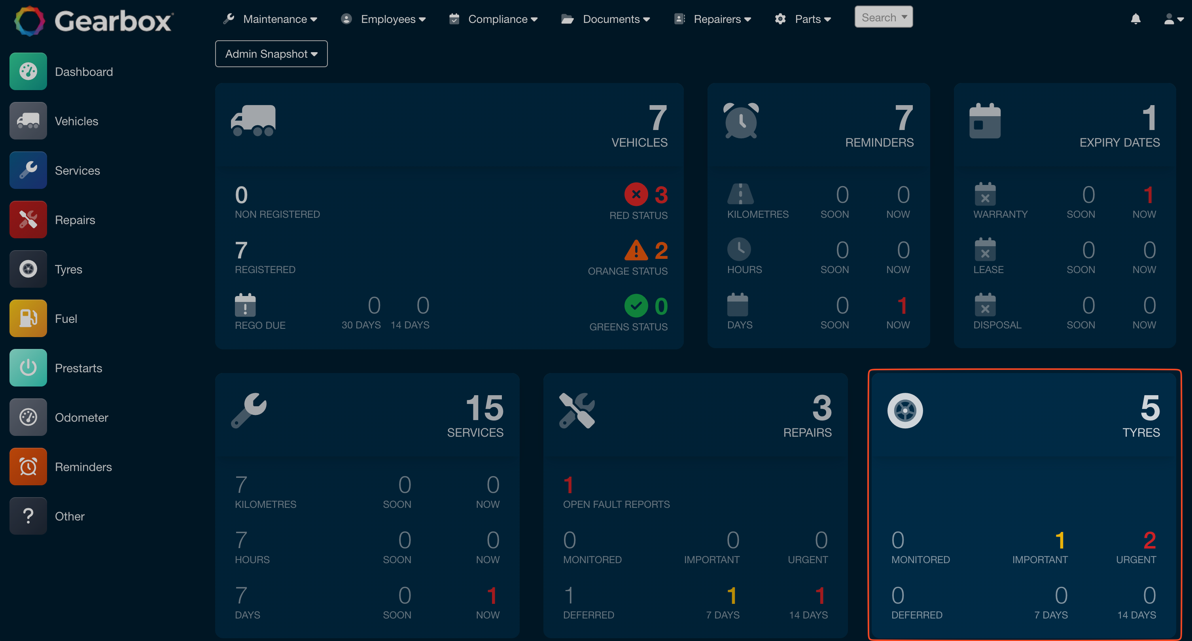
Task: Click the Services sidebar link
Action: tap(77, 170)
